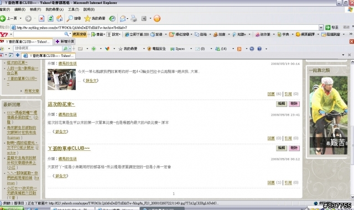
Task: Open Spaces on the Live toolbar
Action: click(178, 49)
